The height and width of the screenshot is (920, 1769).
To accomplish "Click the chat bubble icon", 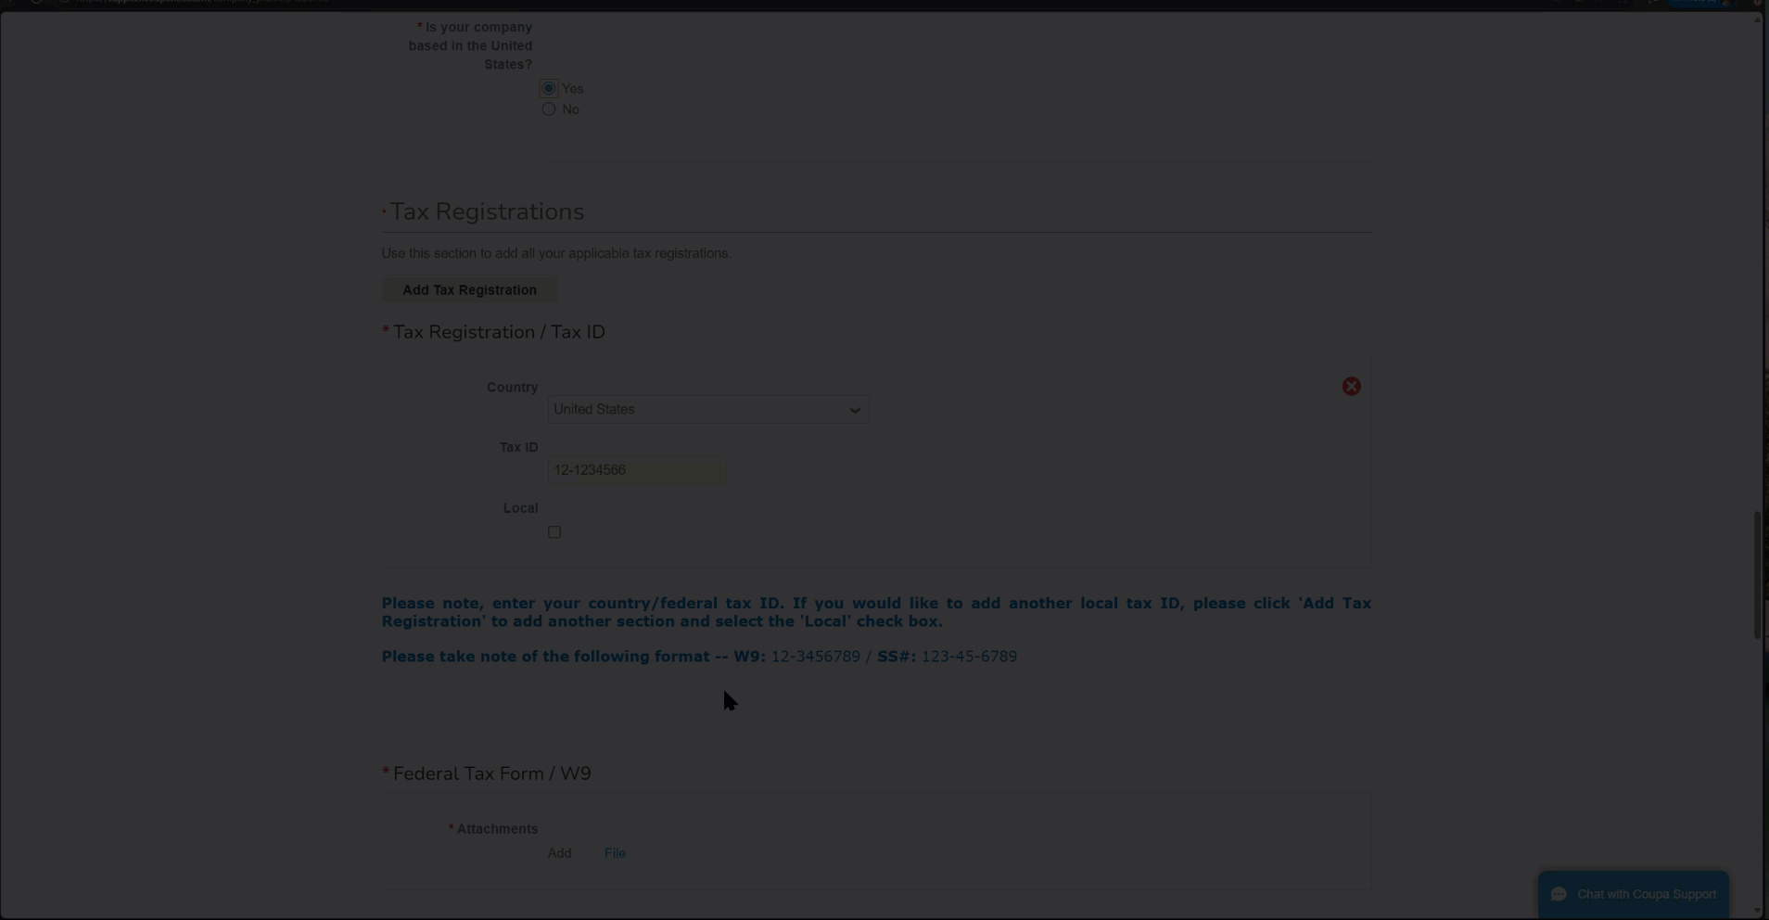I will [x=1559, y=894].
